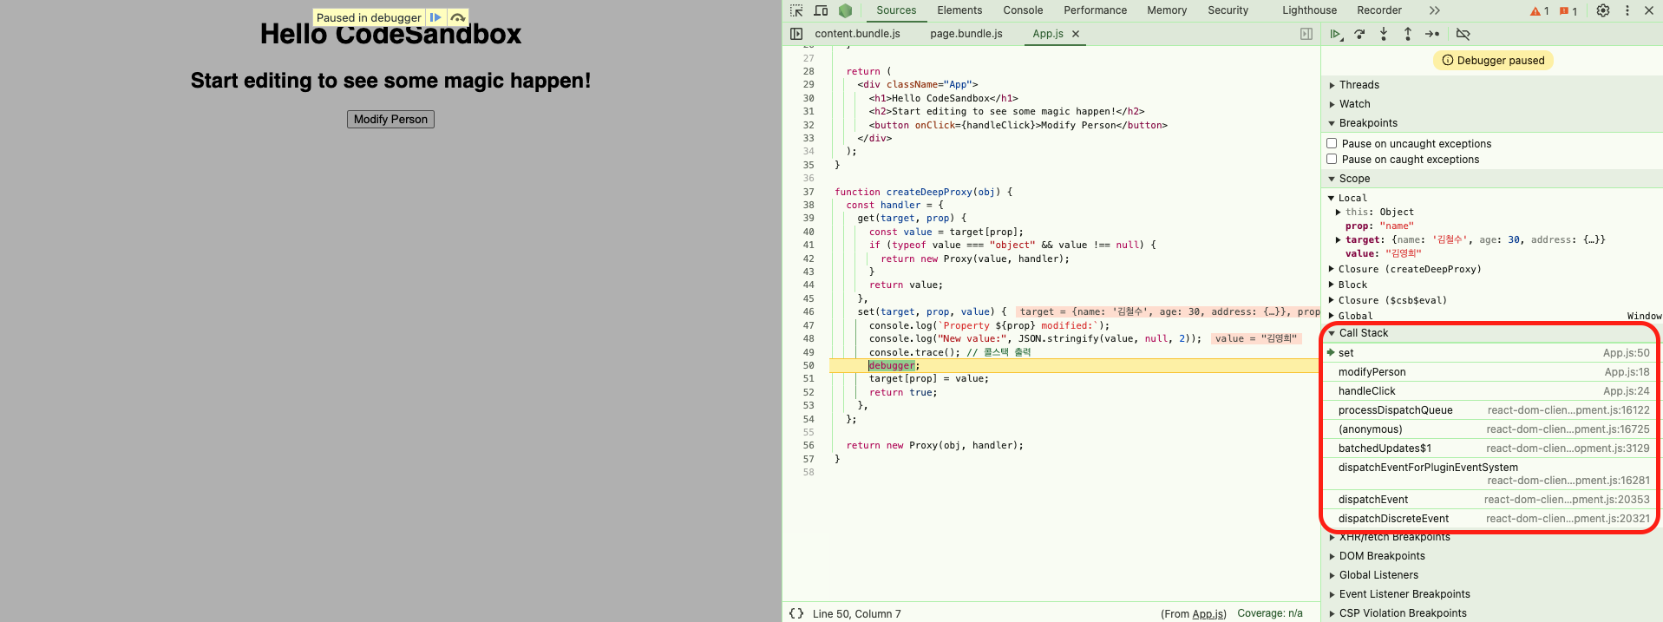Select the handleClick call stack frame

(1490, 391)
